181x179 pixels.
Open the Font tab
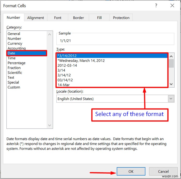[58, 18]
